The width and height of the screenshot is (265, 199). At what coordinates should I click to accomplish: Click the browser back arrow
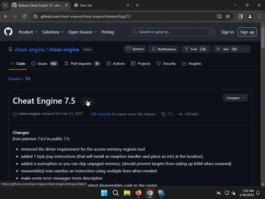point(6,16)
